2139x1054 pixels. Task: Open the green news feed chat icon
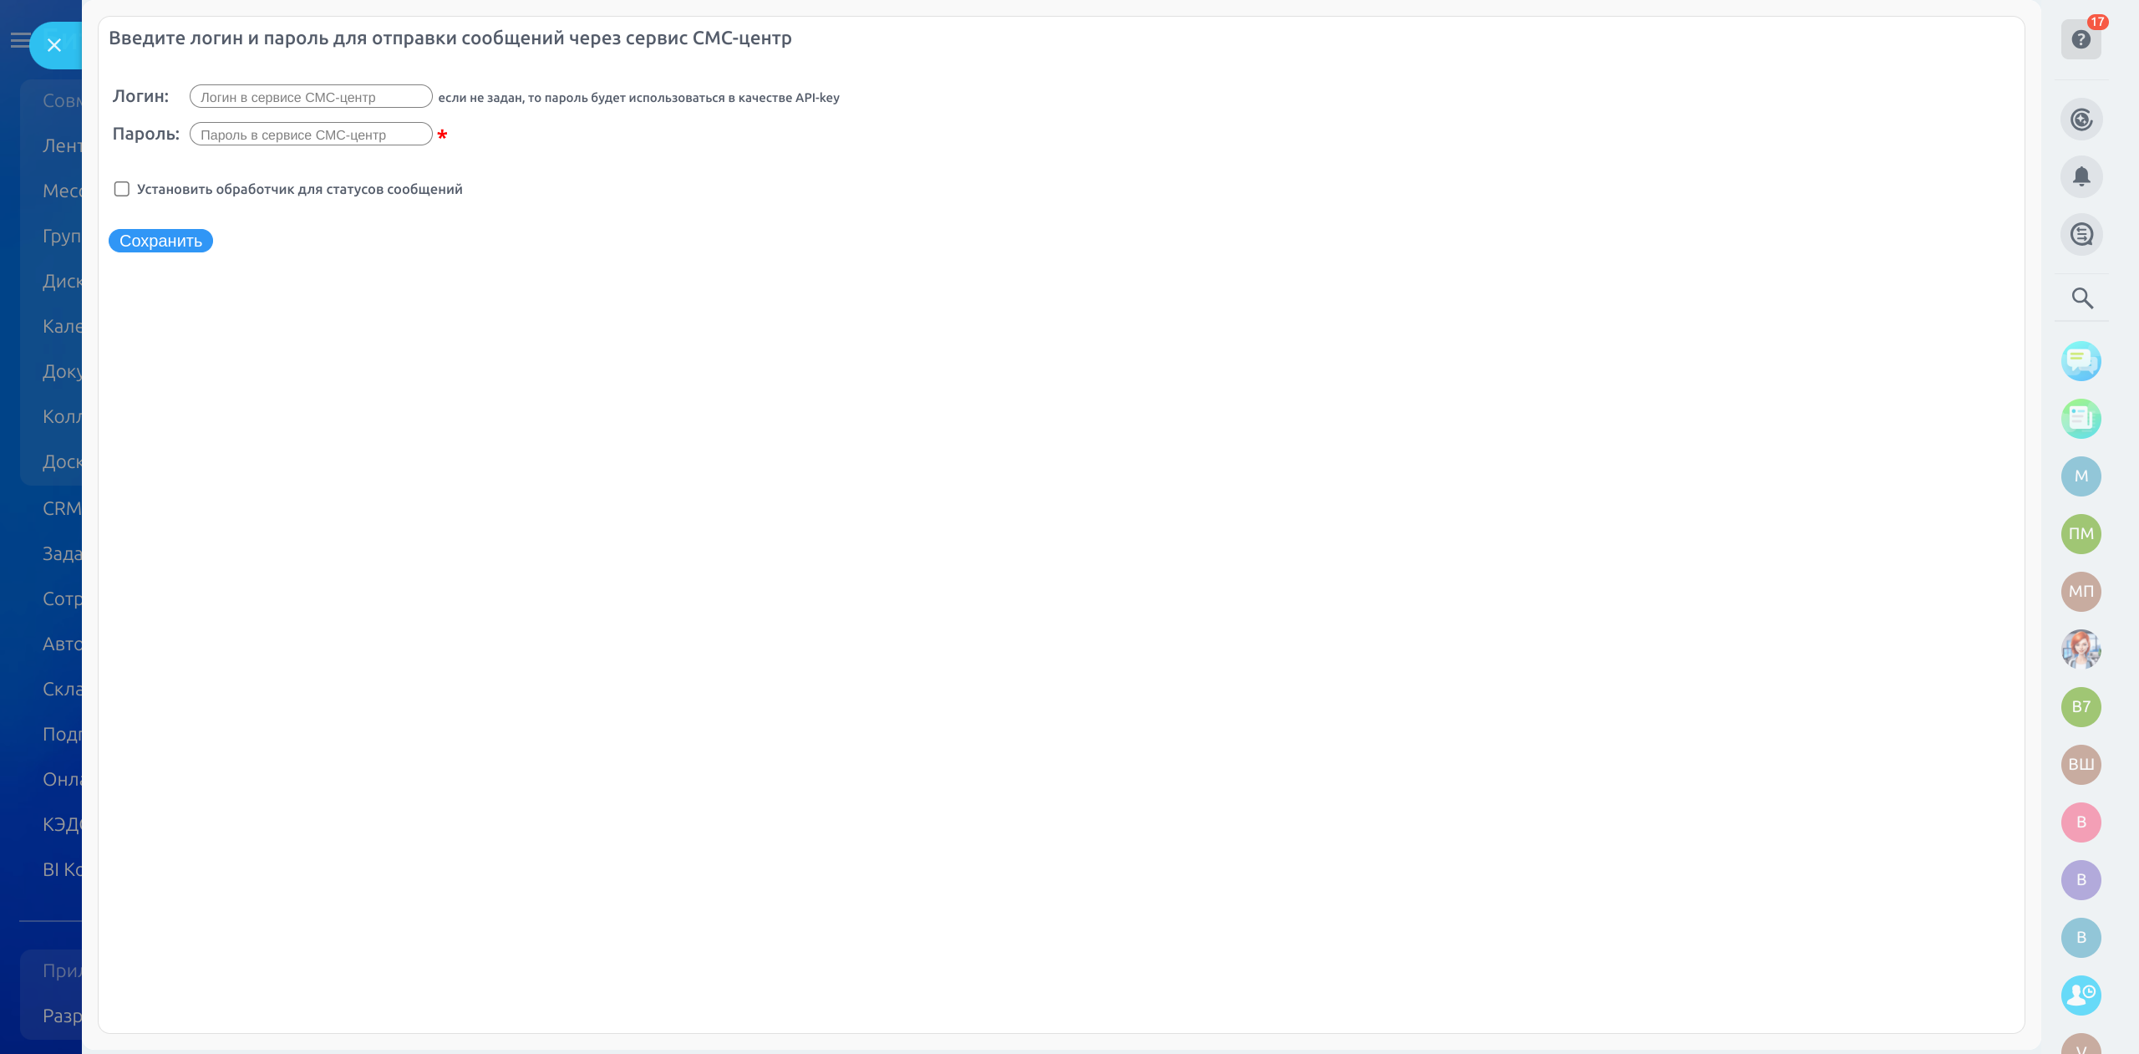(x=2081, y=419)
